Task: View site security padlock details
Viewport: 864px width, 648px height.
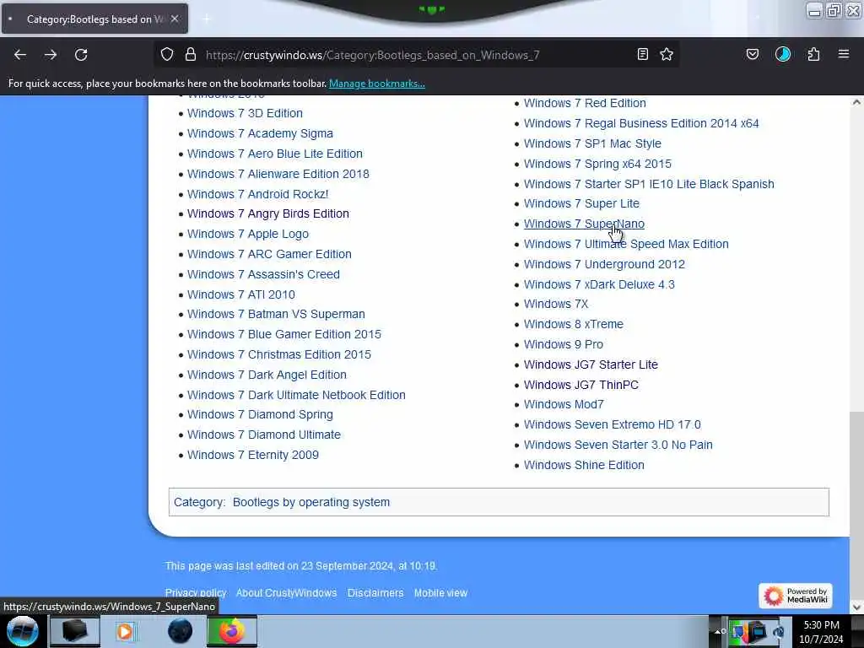Action: click(191, 55)
